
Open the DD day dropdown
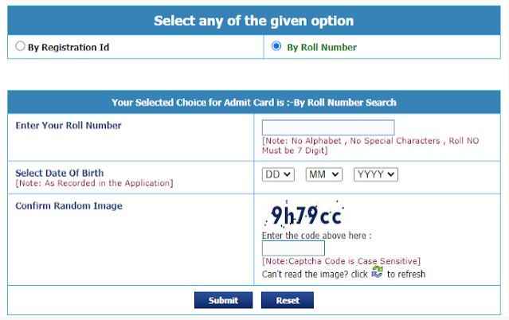(x=278, y=174)
